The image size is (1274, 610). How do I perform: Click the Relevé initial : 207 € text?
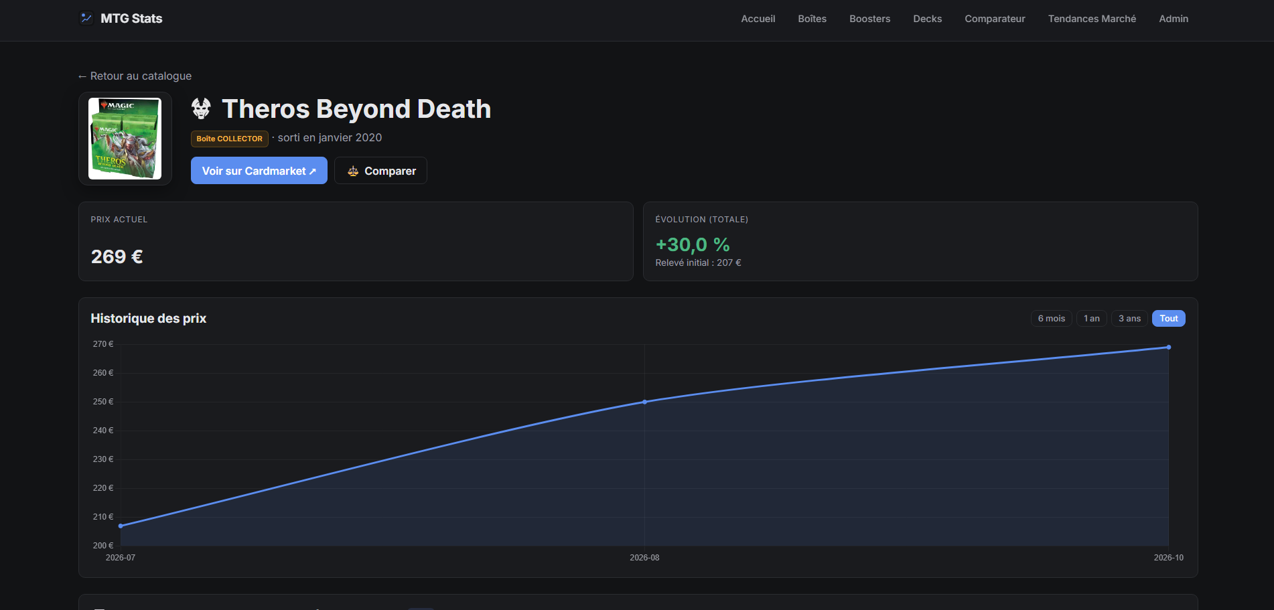[698, 263]
